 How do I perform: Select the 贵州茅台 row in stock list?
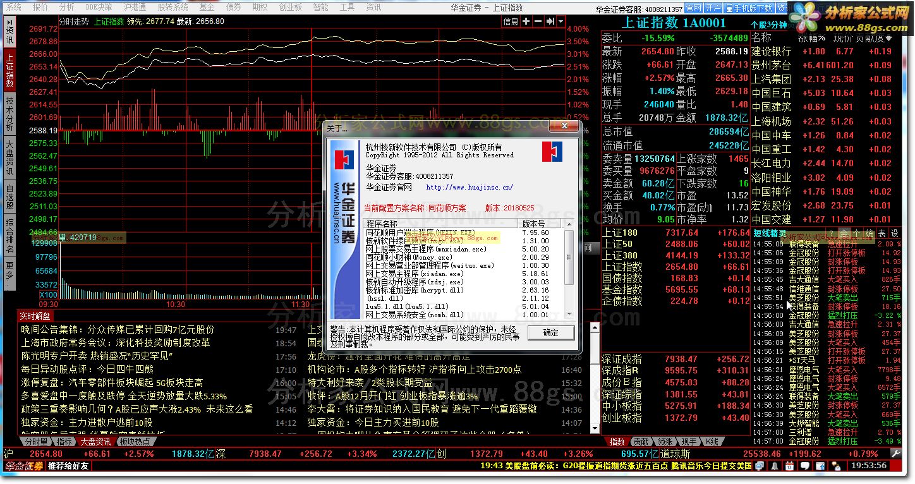823,65
